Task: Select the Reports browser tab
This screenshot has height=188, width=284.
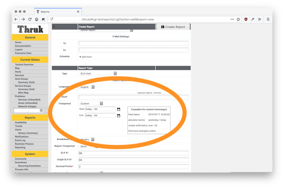Action: [58, 12]
